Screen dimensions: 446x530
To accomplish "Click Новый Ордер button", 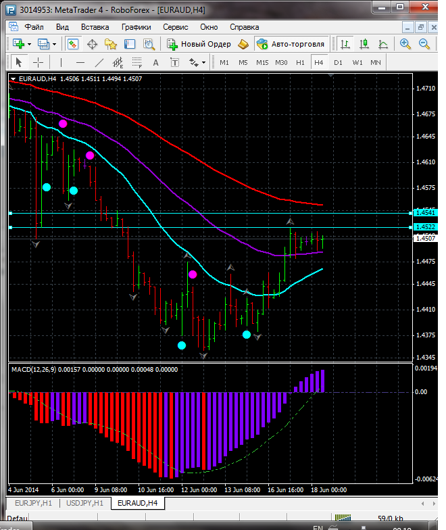I will click(199, 44).
